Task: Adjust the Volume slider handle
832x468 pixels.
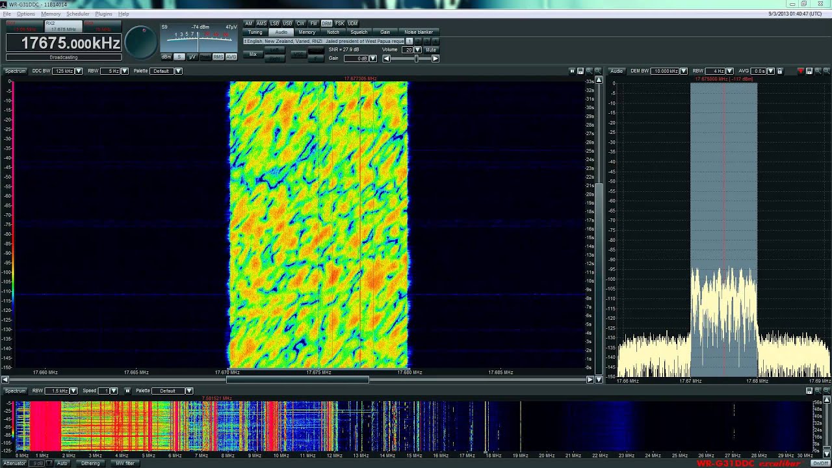Action: coord(416,58)
